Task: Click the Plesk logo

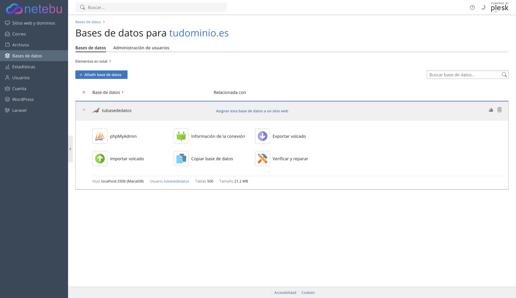Action: (500, 7)
